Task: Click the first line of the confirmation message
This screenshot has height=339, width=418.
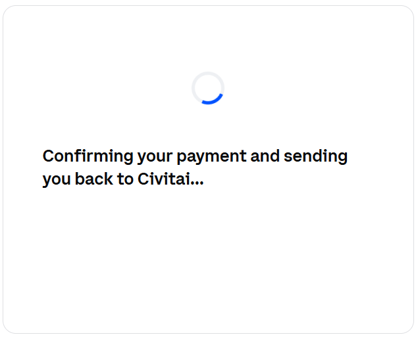Action: pyautogui.click(x=195, y=156)
